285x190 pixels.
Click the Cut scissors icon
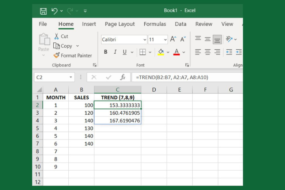pyautogui.click(x=57, y=36)
